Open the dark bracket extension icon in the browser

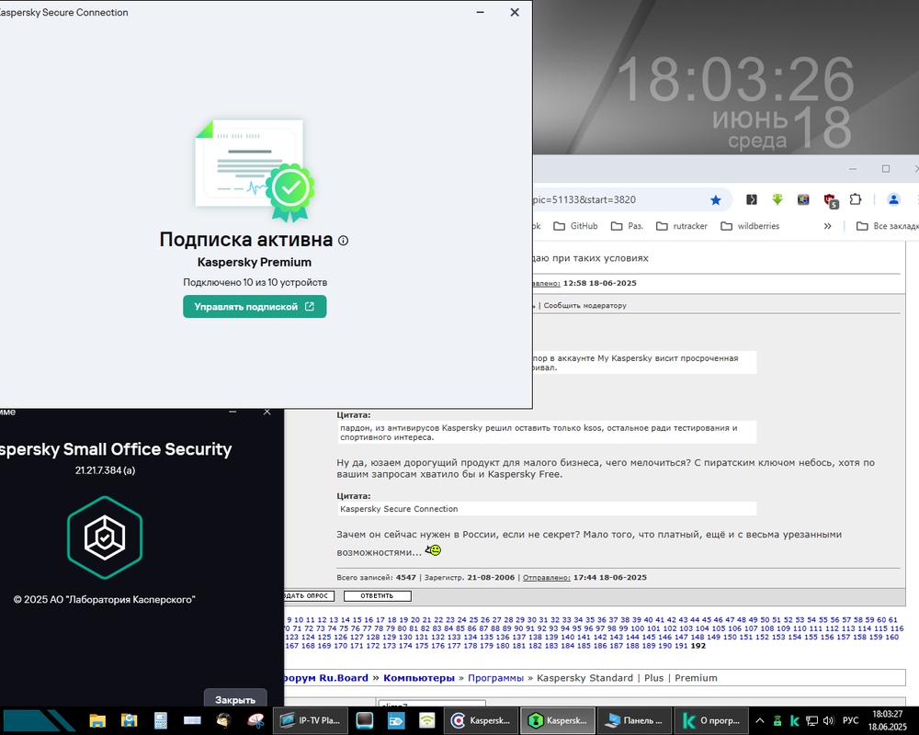[x=752, y=200]
